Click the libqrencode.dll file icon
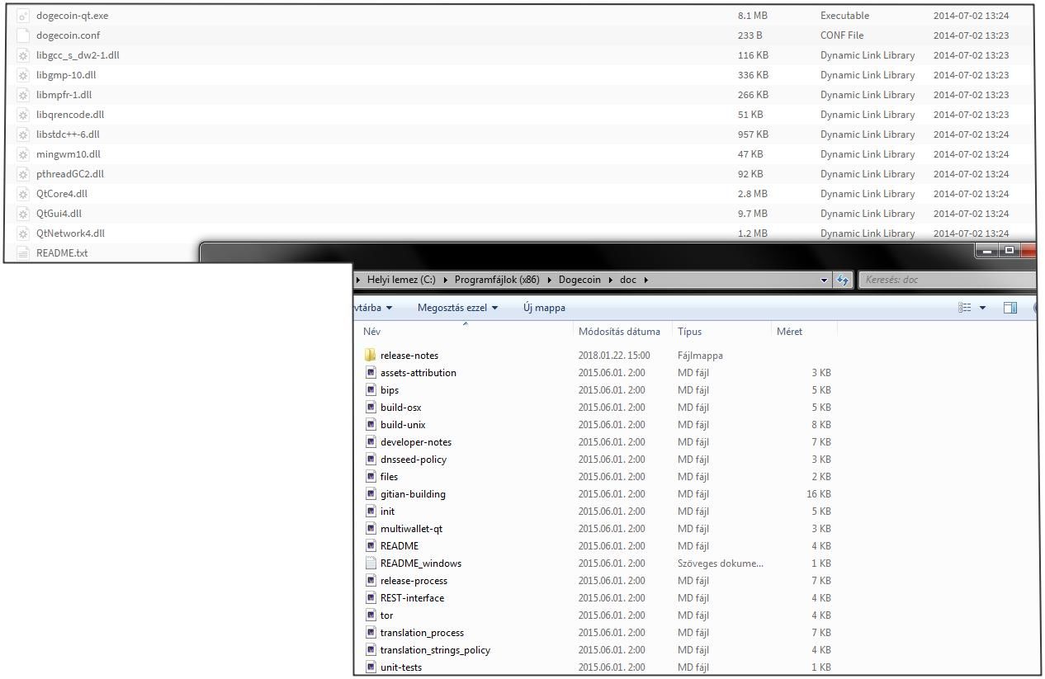Viewport: 1045px width, 679px height. pyautogui.click(x=23, y=115)
